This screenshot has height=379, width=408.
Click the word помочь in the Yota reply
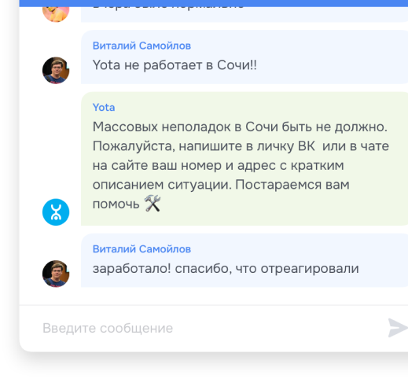click(x=116, y=204)
